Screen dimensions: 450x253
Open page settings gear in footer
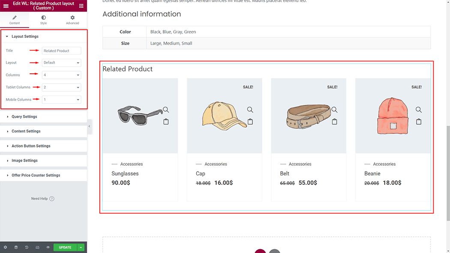pyautogui.click(x=5, y=247)
